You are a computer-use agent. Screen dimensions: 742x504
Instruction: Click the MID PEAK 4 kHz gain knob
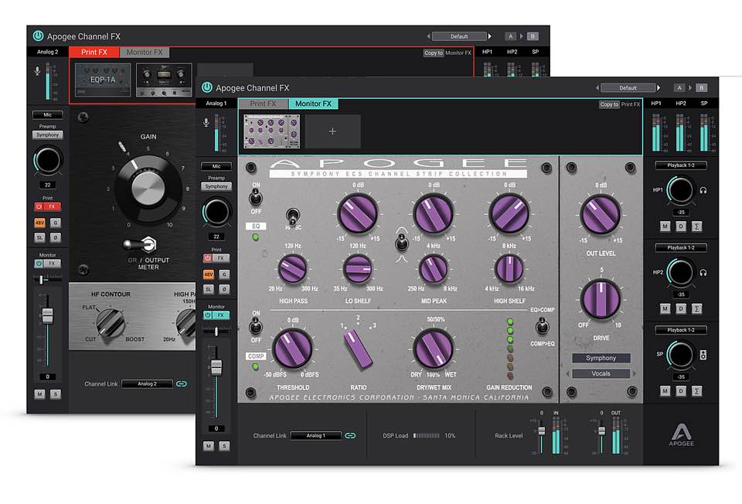(x=433, y=213)
